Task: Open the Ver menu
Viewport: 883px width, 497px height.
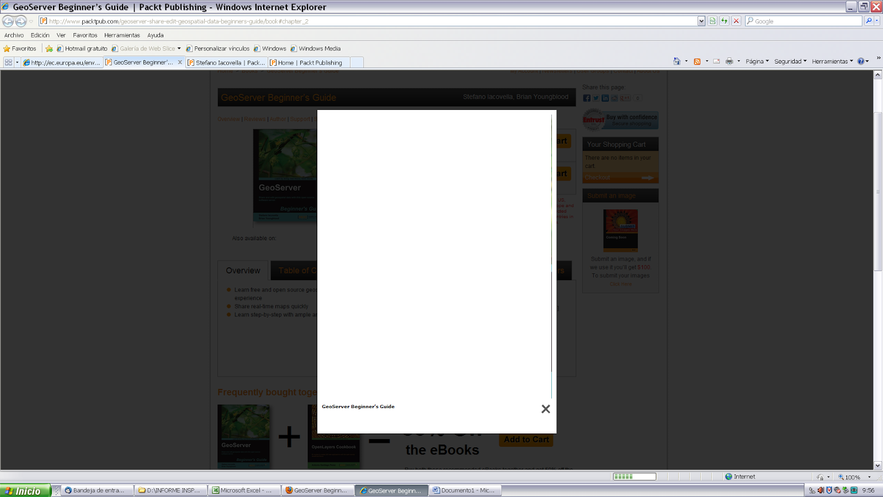Action: (61, 35)
